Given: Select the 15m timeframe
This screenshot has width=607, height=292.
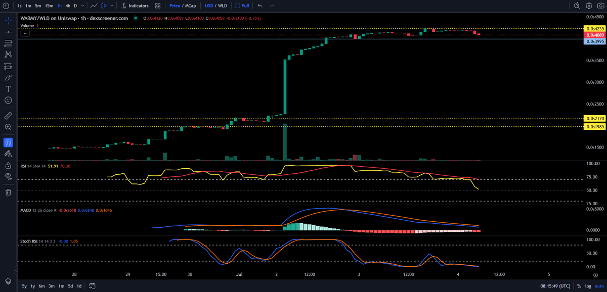Looking at the screenshot, I should (x=49, y=6).
